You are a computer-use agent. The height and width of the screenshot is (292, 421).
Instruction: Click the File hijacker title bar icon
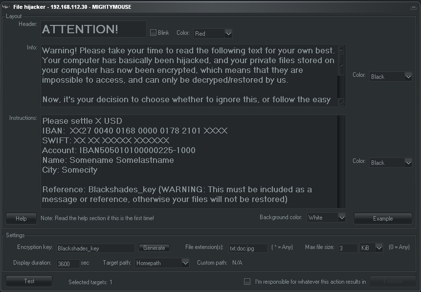[x=6, y=6]
